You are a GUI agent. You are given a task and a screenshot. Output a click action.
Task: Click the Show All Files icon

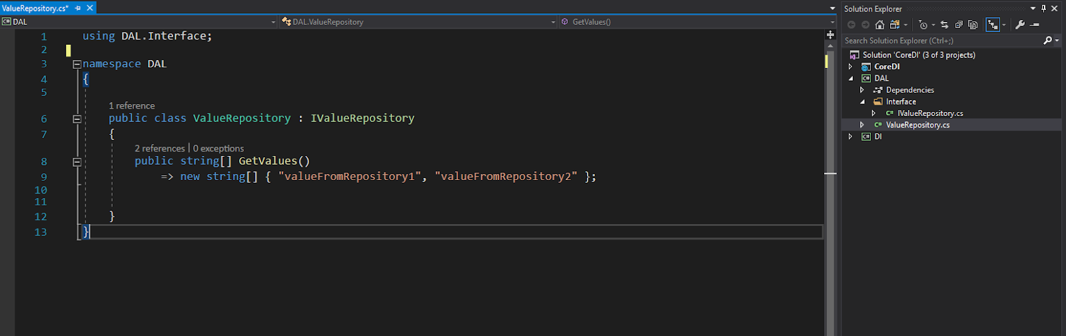pos(973,25)
